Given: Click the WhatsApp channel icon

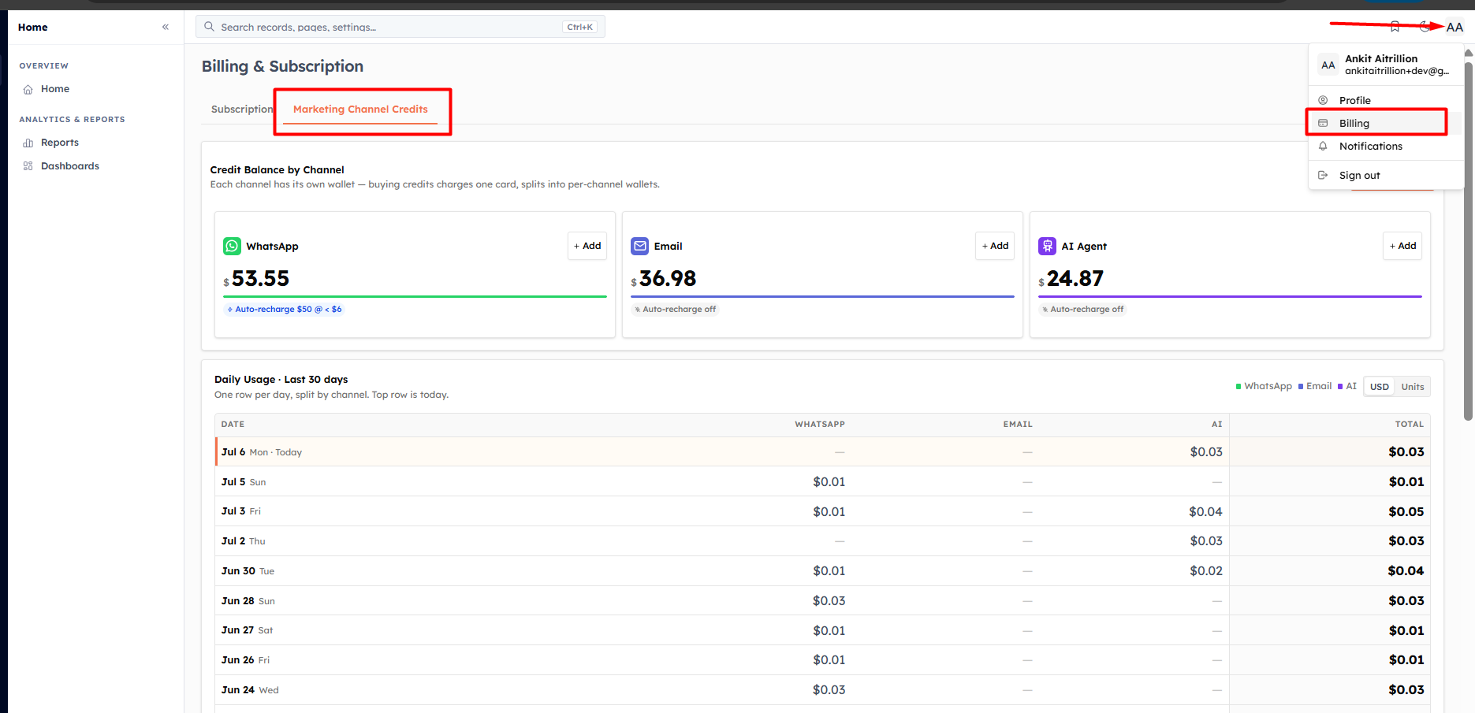Looking at the screenshot, I should (x=232, y=246).
